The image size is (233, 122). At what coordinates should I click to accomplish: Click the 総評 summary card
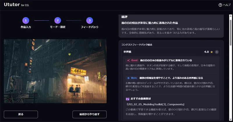(171, 26)
